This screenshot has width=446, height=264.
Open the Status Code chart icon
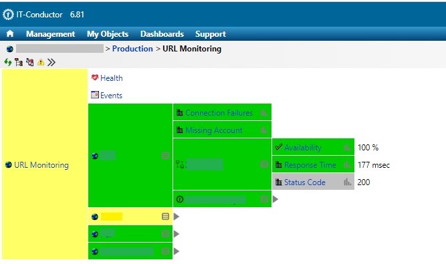(x=347, y=182)
